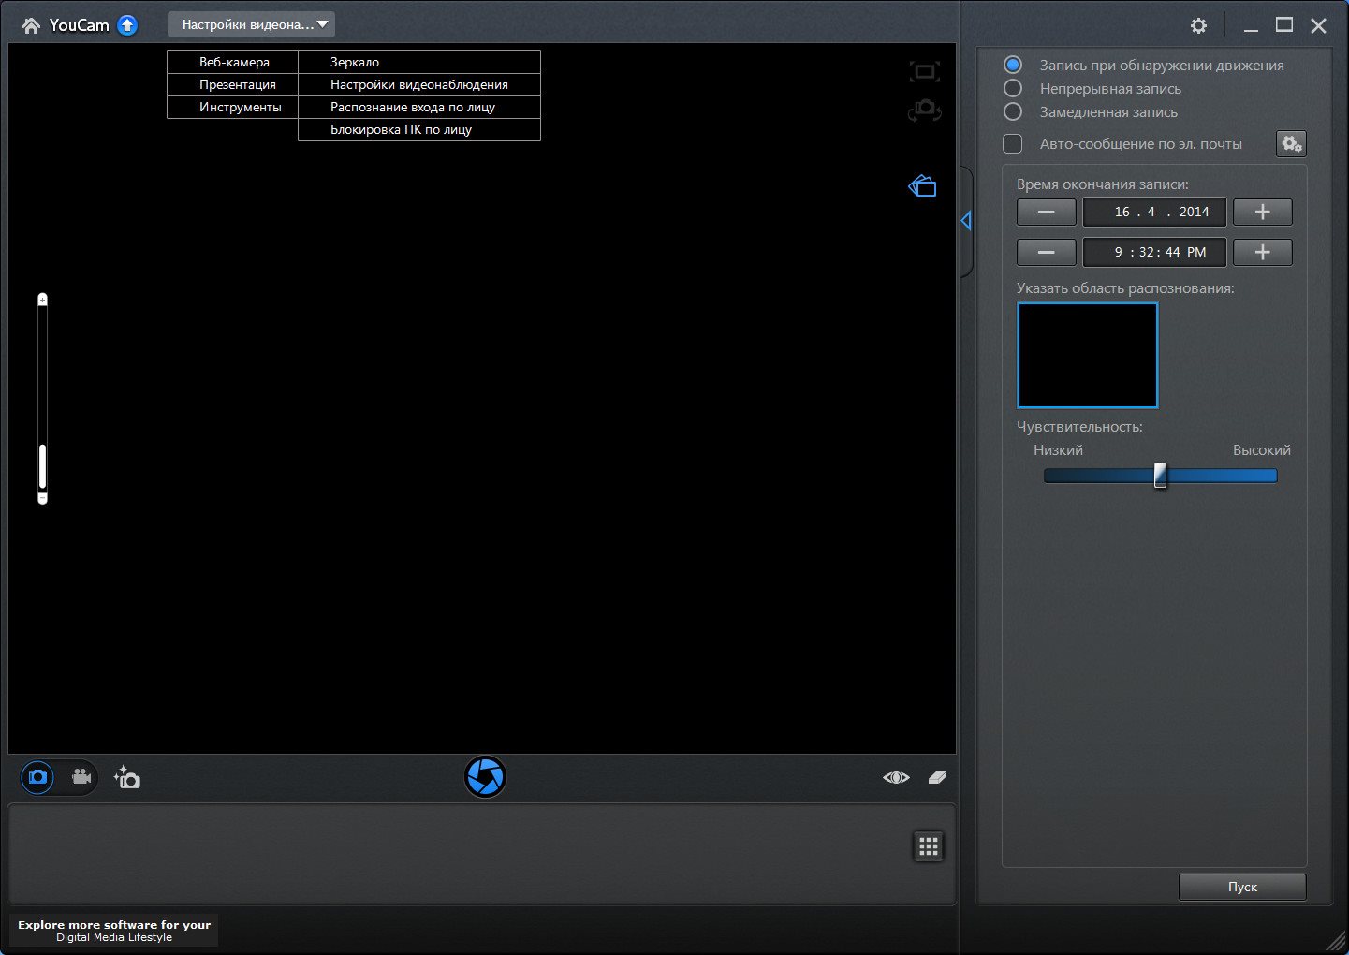1349x955 pixels.
Task: Click the blue upgrade arrow icon
Action: (x=127, y=25)
